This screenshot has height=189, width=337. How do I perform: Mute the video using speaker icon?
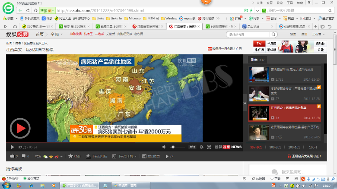coord(164,147)
